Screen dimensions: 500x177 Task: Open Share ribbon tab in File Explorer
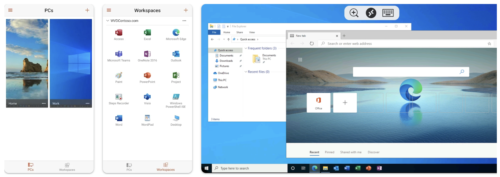click(x=240, y=32)
